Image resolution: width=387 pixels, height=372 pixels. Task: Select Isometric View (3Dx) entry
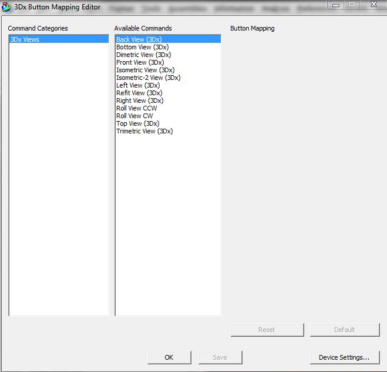coord(168,70)
